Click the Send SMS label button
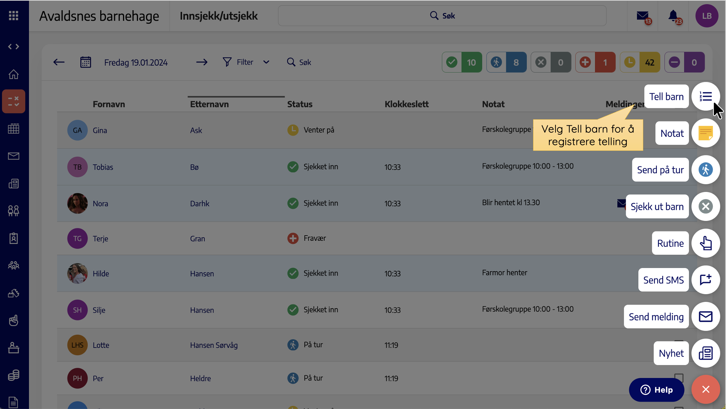Image resolution: width=726 pixels, height=409 pixels. tap(663, 280)
